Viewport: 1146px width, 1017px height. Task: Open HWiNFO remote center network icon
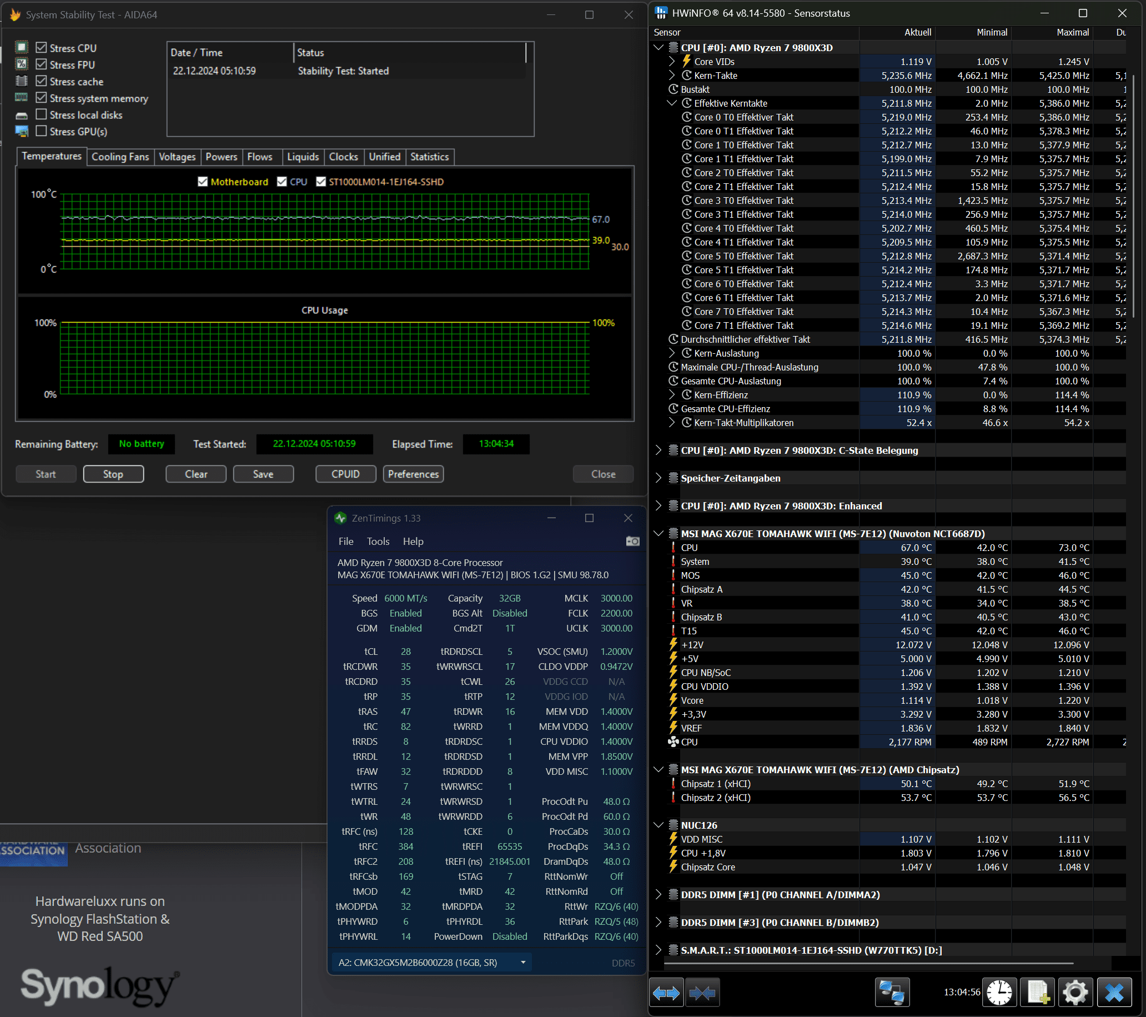click(x=892, y=993)
